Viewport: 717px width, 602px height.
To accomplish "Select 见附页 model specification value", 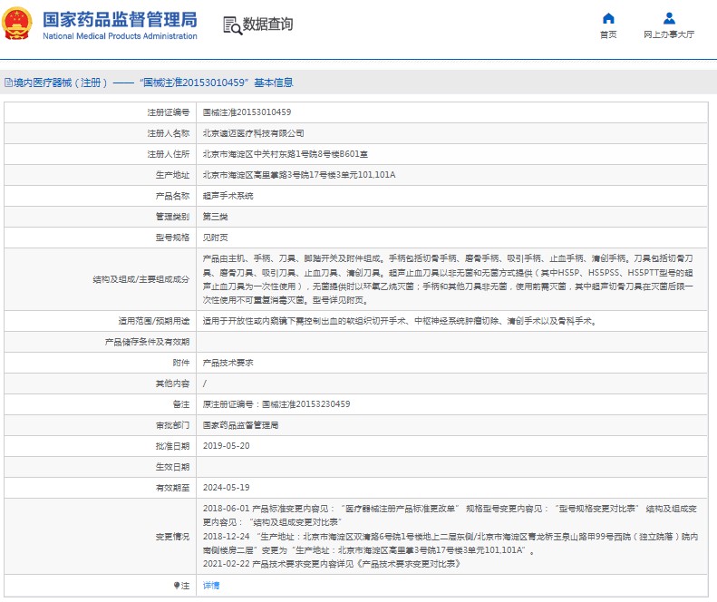I will coord(215,238).
